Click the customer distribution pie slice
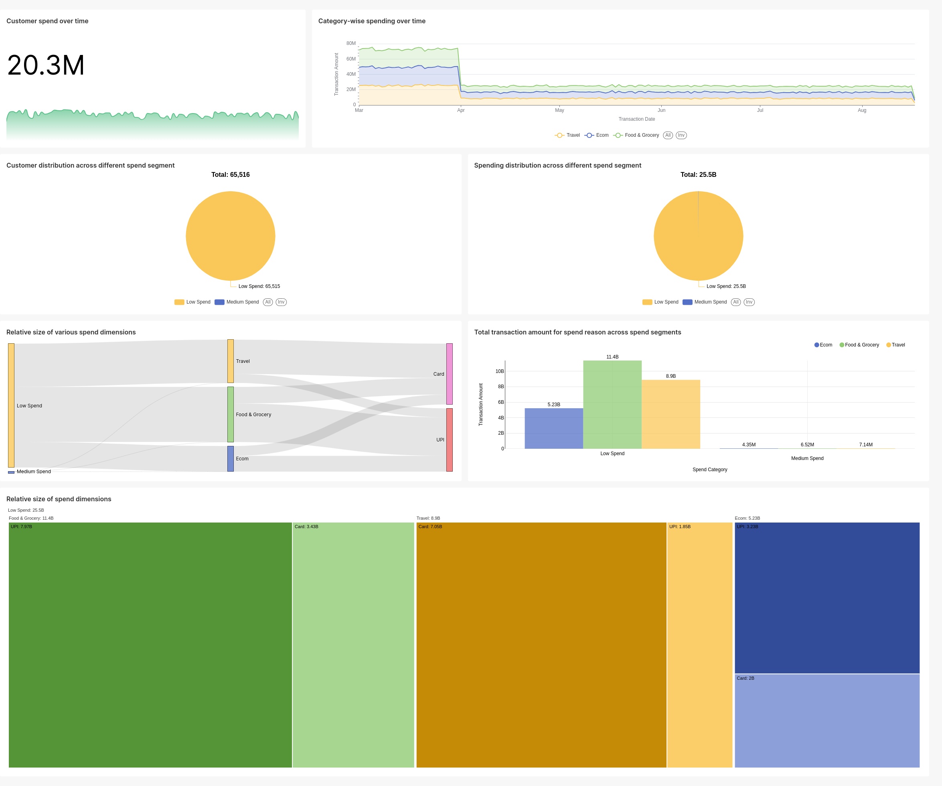The image size is (942, 786). [231, 236]
